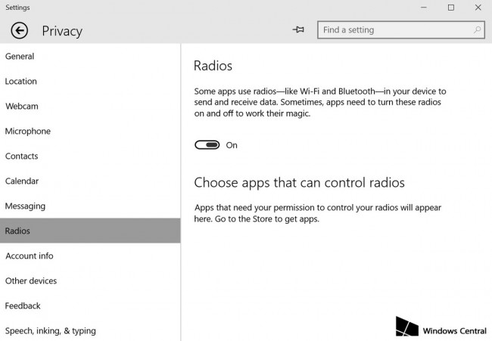Open Calendar privacy settings

[22, 181]
